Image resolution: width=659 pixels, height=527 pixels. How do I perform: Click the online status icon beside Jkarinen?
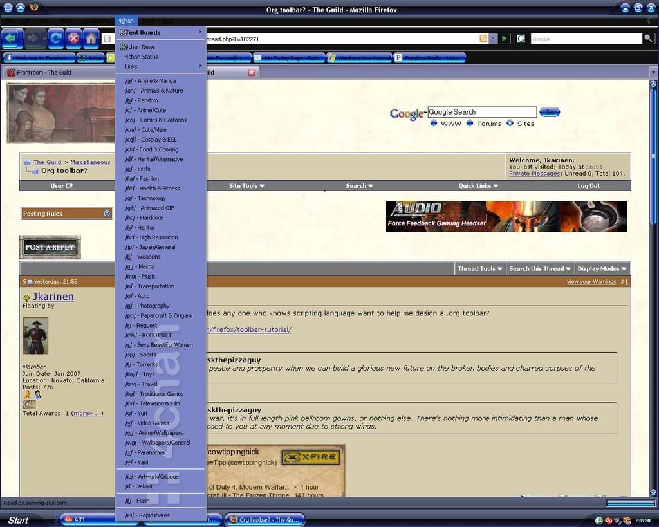26,298
